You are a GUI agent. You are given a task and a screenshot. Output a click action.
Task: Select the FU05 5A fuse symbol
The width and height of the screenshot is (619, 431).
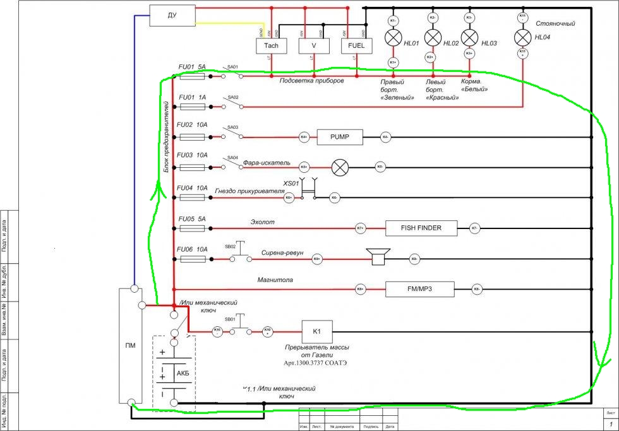pos(192,227)
